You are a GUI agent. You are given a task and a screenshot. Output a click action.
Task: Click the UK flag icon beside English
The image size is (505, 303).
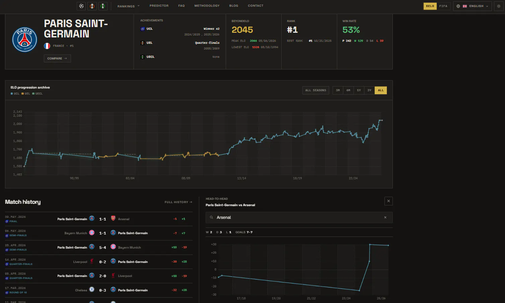465,6
